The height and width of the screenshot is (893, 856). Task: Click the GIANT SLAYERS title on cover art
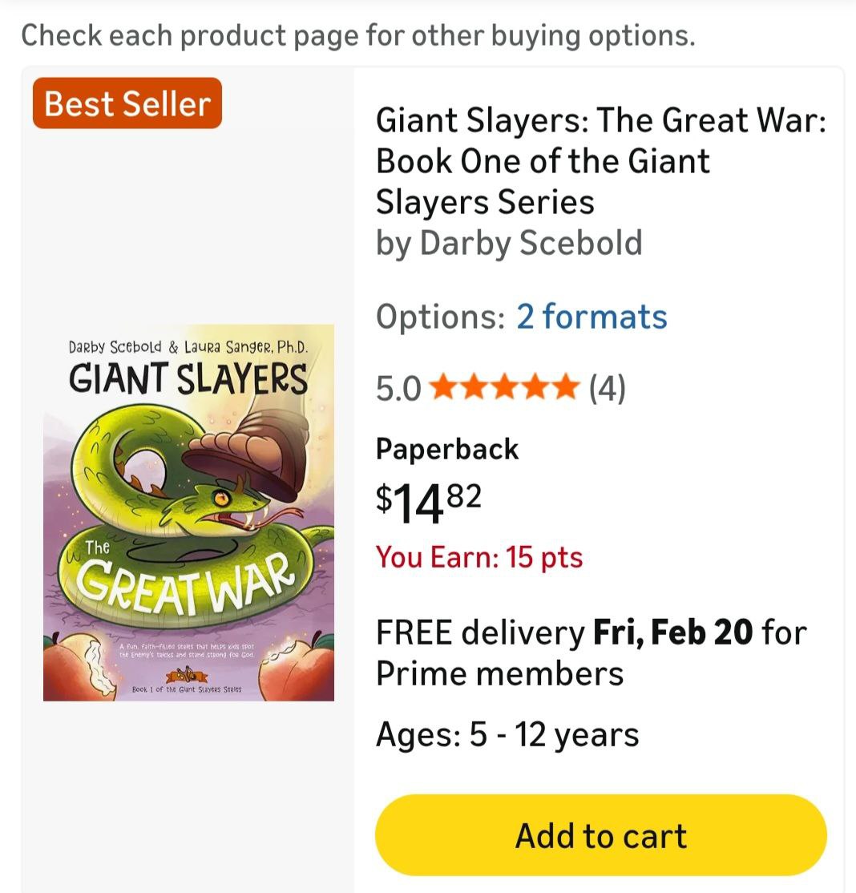click(188, 379)
